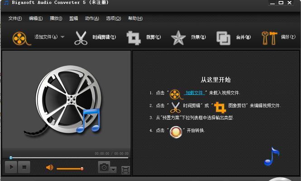
Task: Click the Play button in the preview panel
Action: tap(11, 167)
